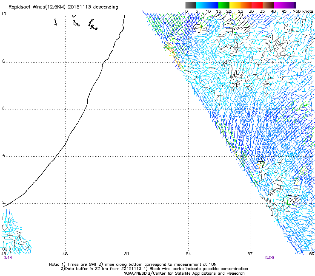315x276 pixels.
Task: Click the longitude label "45"
Action: pyautogui.click(x=3, y=254)
